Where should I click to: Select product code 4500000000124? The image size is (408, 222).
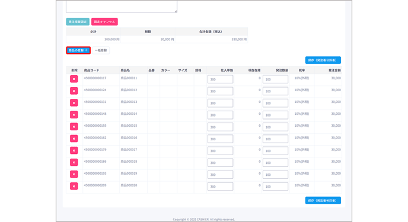click(x=95, y=90)
